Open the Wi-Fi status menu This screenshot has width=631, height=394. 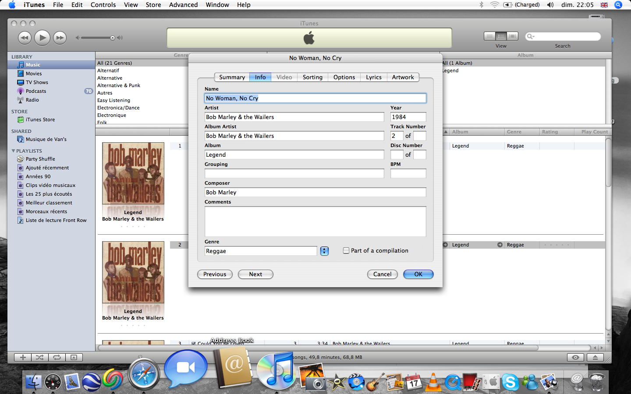[x=494, y=5]
